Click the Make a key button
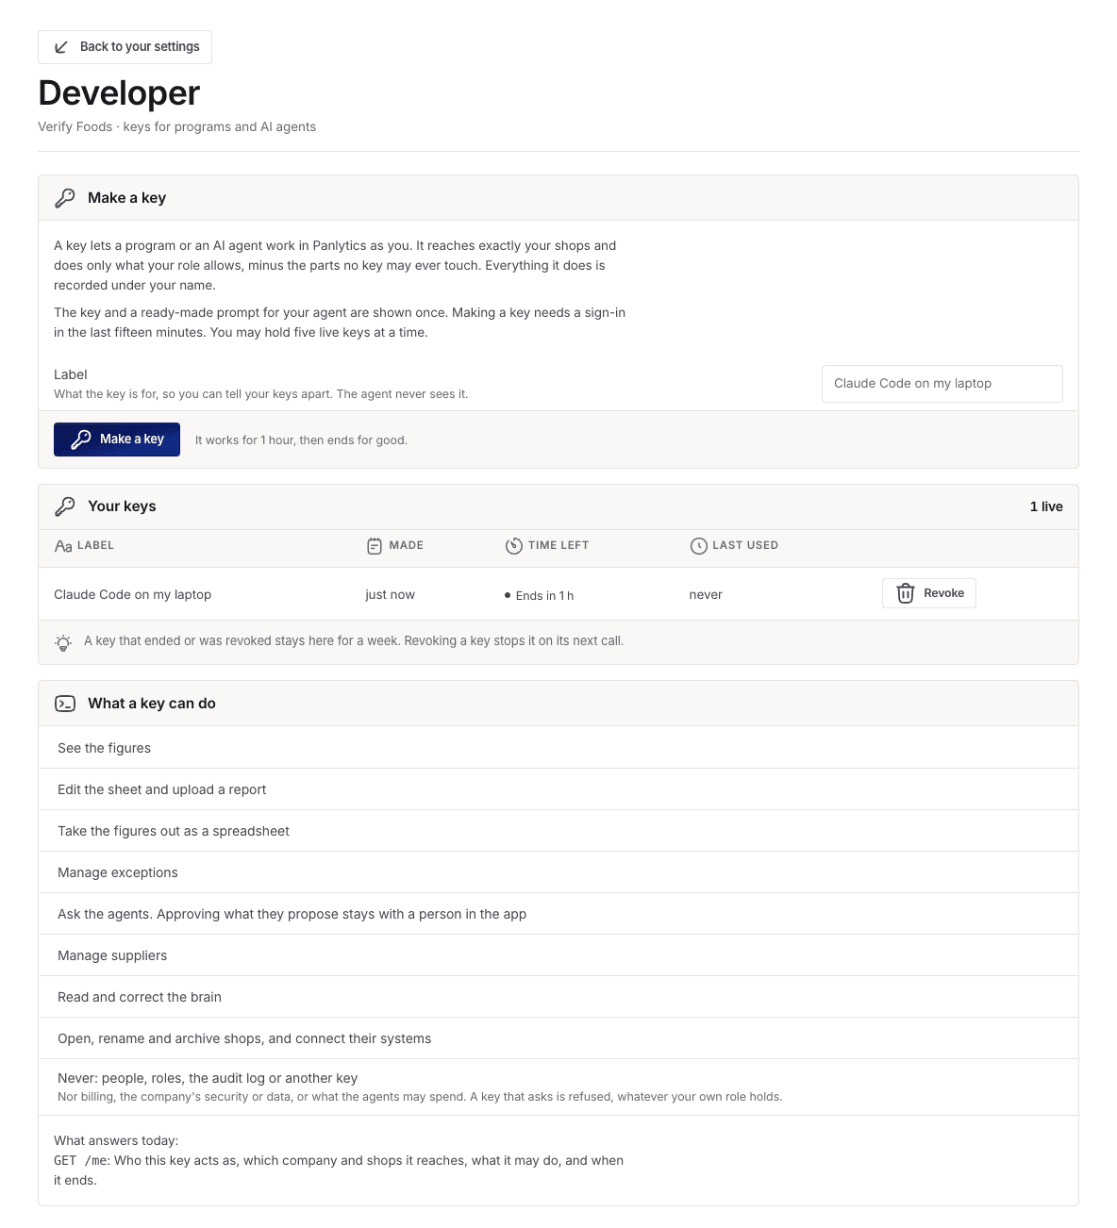 pyautogui.click(x=117, y=440)
